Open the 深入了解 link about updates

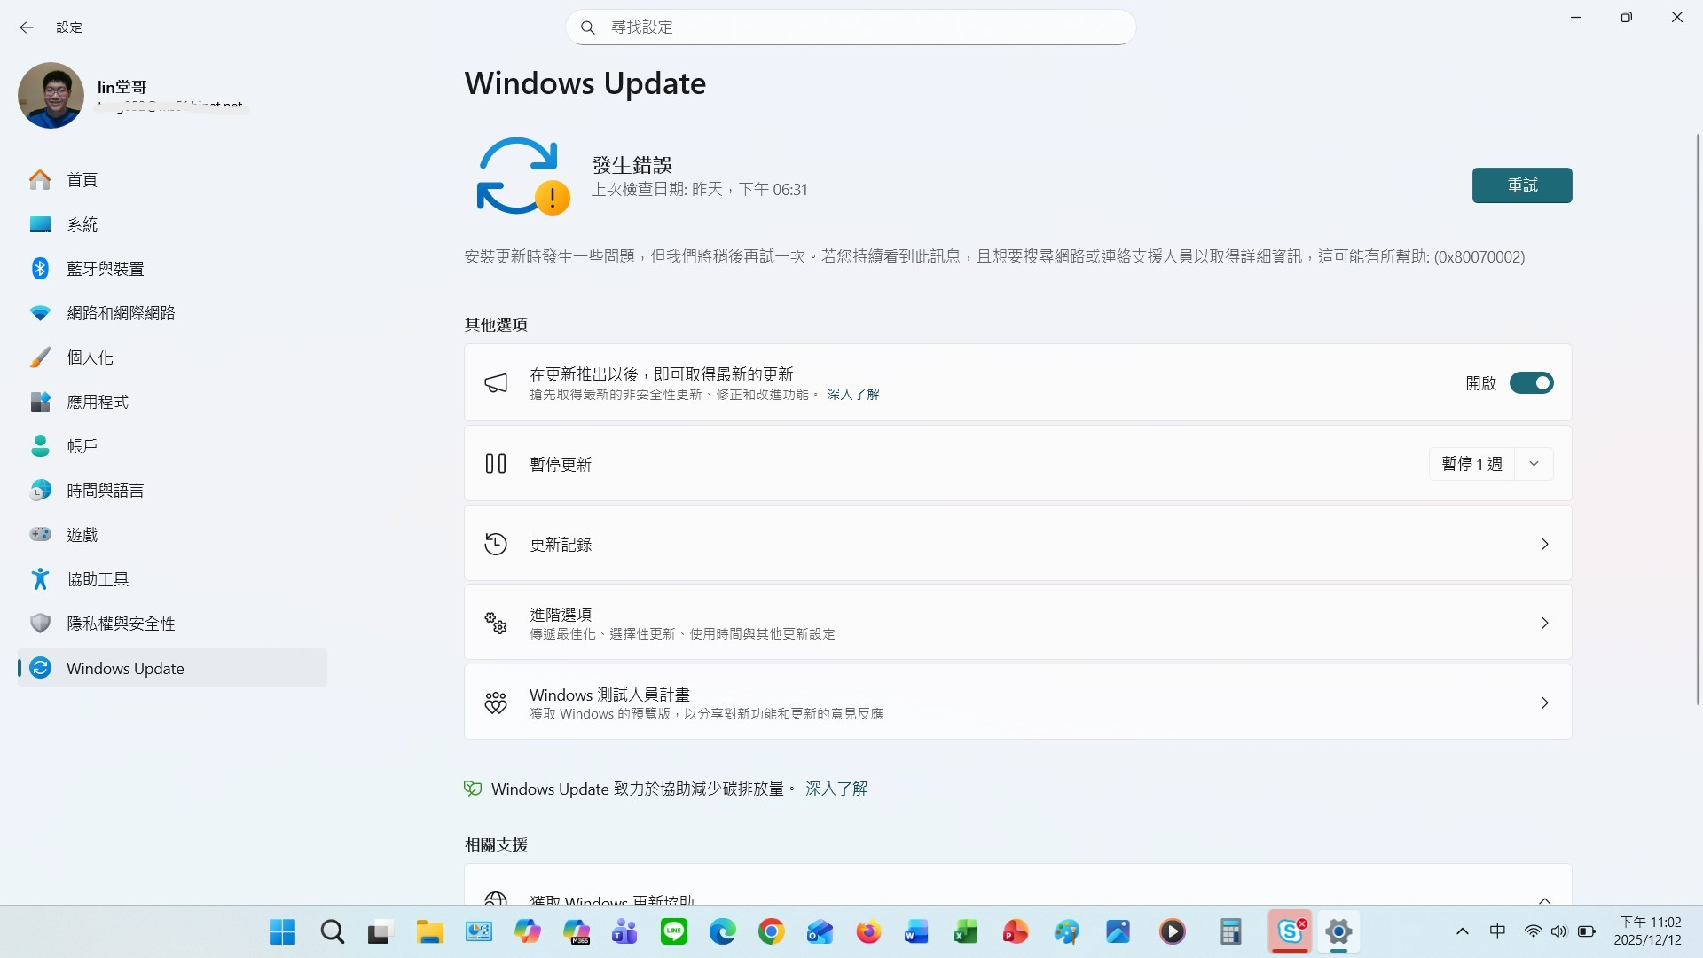point(852,394)
